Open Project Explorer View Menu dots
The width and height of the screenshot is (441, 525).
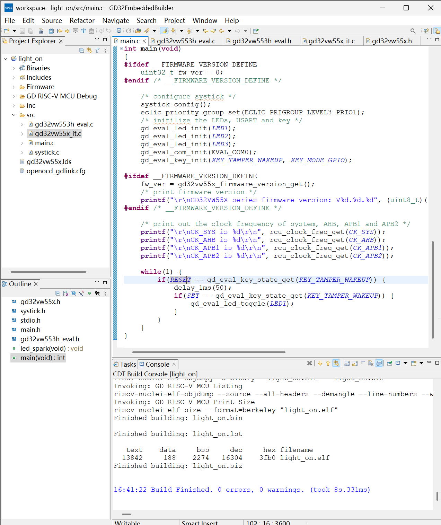105,51
